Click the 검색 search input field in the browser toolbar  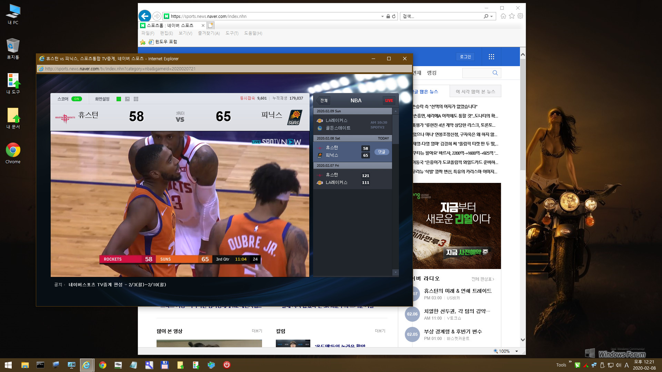442,16
